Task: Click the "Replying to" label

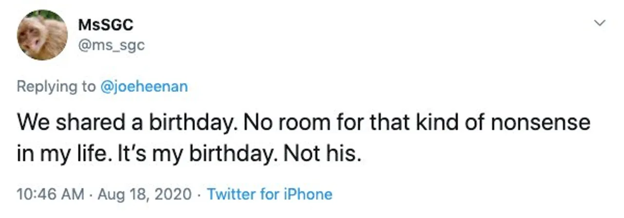Action: (x=57, y=87)
